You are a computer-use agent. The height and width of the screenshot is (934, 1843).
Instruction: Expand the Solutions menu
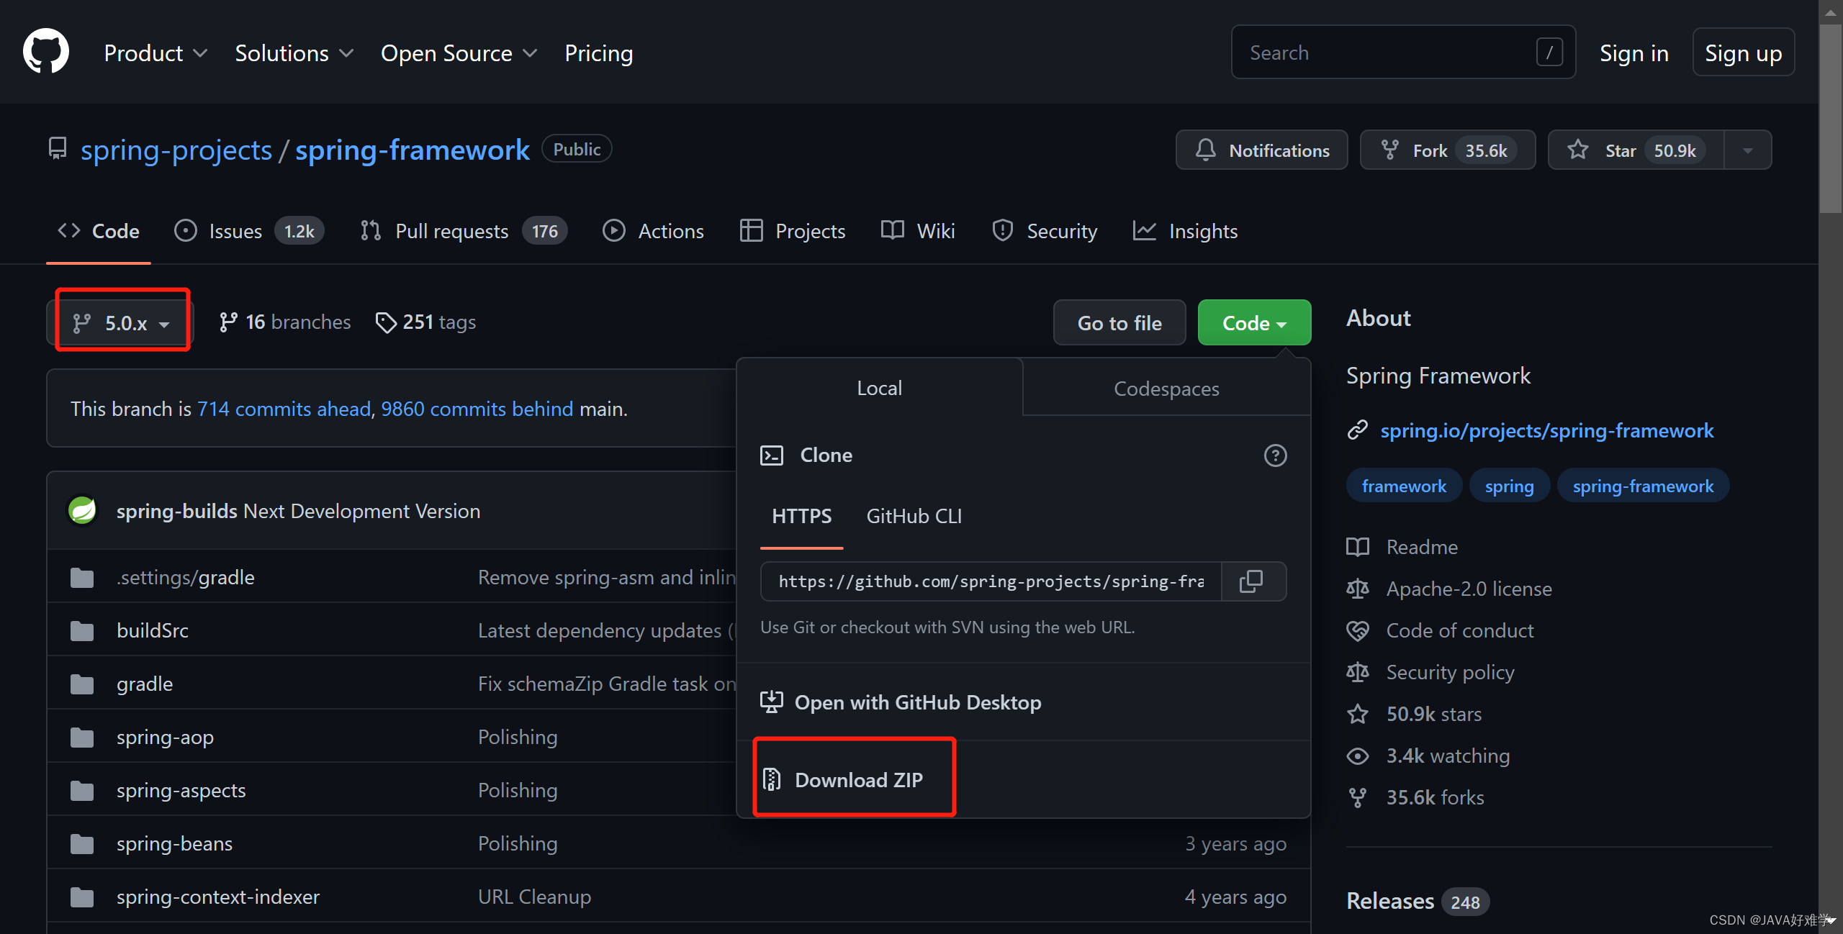coord(294,53)
